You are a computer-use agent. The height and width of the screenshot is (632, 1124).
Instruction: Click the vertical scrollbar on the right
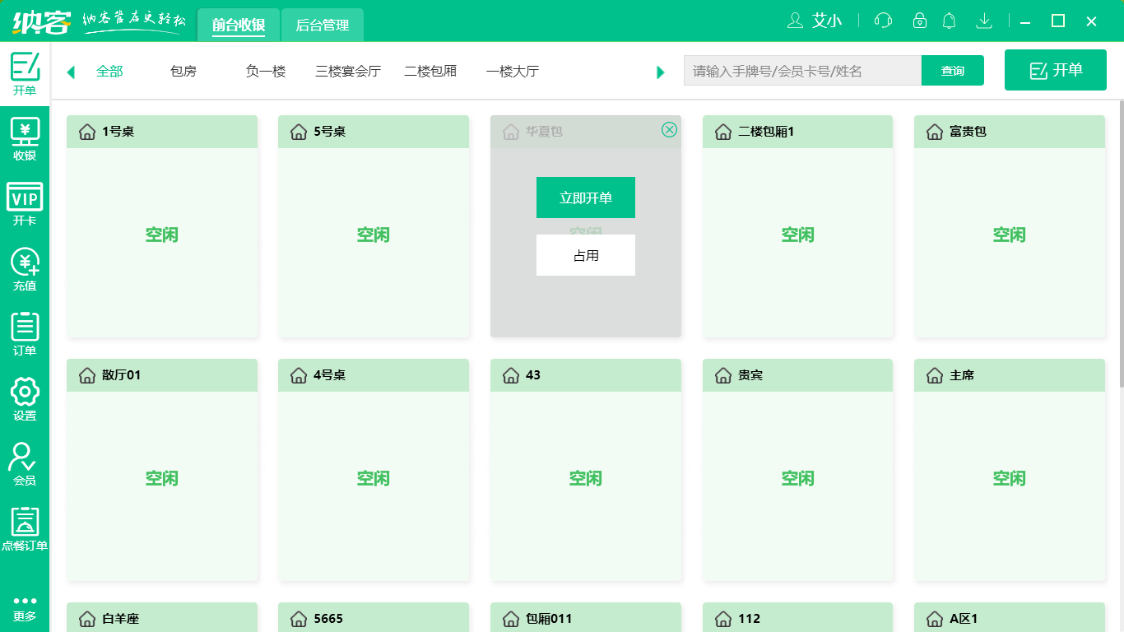point(1120,247)
